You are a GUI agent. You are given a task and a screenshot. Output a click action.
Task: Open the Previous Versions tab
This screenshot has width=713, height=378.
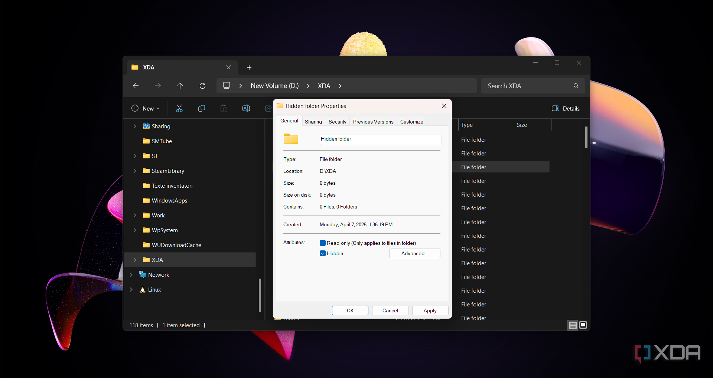click(x=373, y=122)
